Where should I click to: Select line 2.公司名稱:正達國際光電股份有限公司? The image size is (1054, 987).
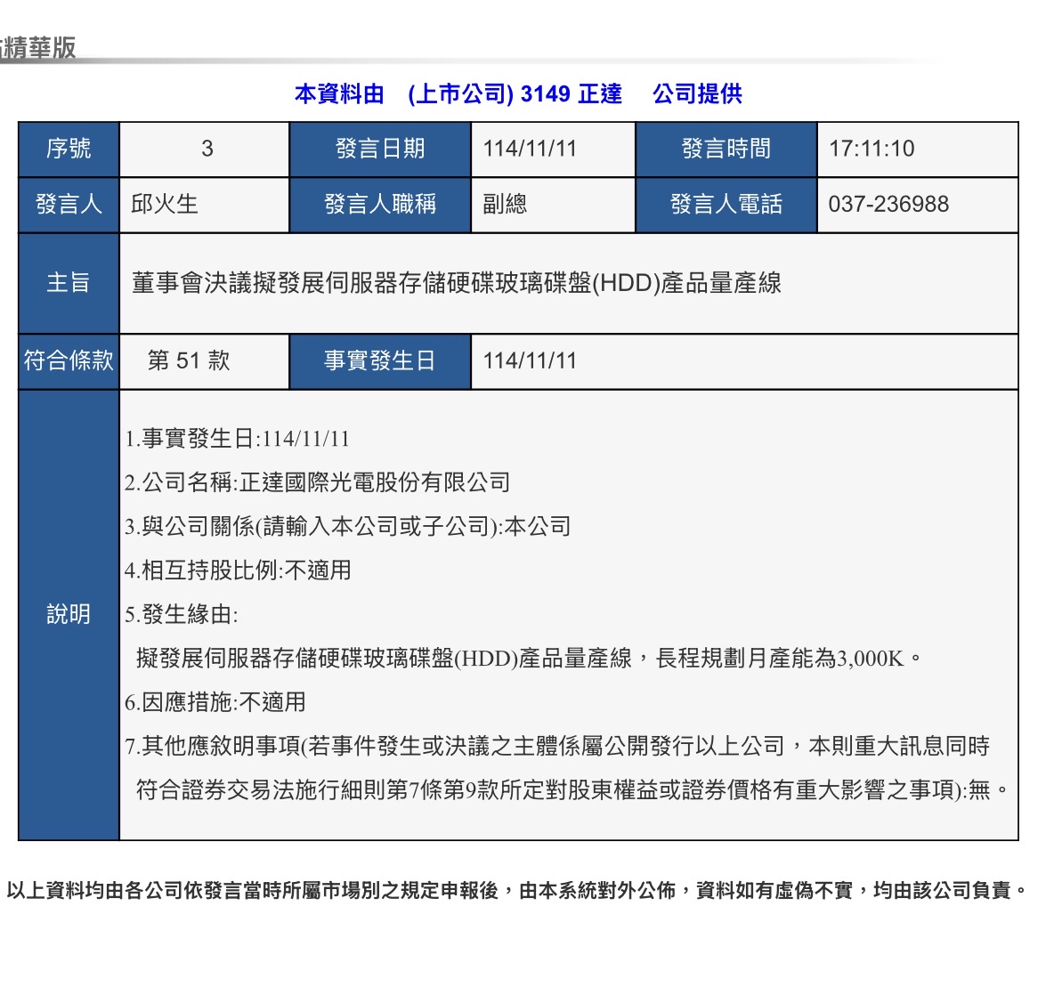pyautogui.click(x=317, y=482)
